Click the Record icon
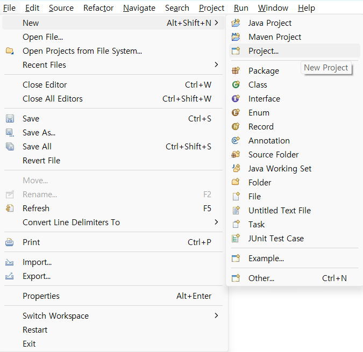Screen dimensions: 363x352 pos(236,126)
